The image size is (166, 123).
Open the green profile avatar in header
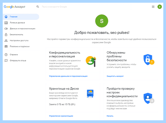point(160,7)
